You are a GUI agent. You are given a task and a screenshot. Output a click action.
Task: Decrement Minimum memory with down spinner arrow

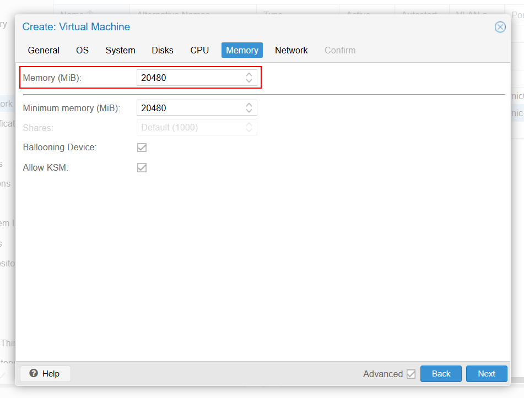[249, 110]
